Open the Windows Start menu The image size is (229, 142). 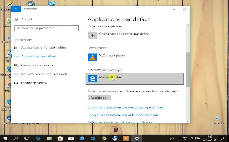pos(5,138)
